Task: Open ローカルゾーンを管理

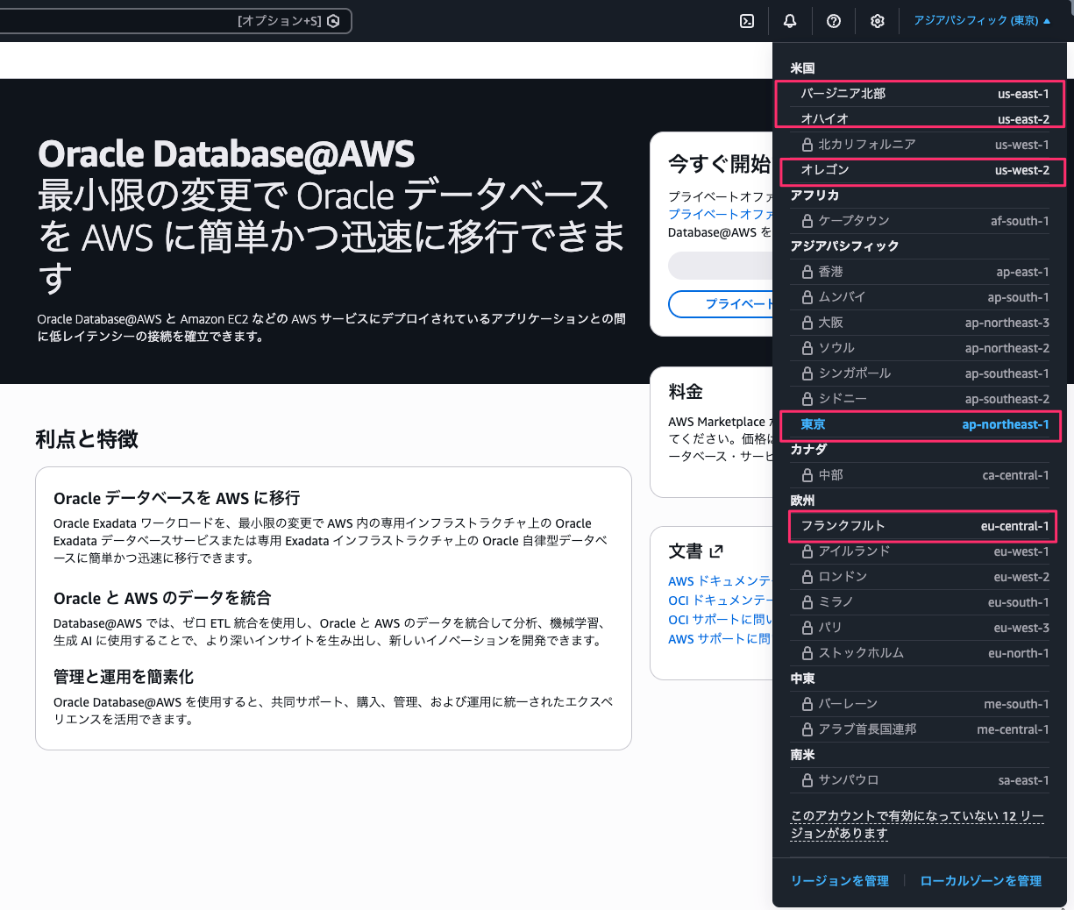Action: [979, 881]
